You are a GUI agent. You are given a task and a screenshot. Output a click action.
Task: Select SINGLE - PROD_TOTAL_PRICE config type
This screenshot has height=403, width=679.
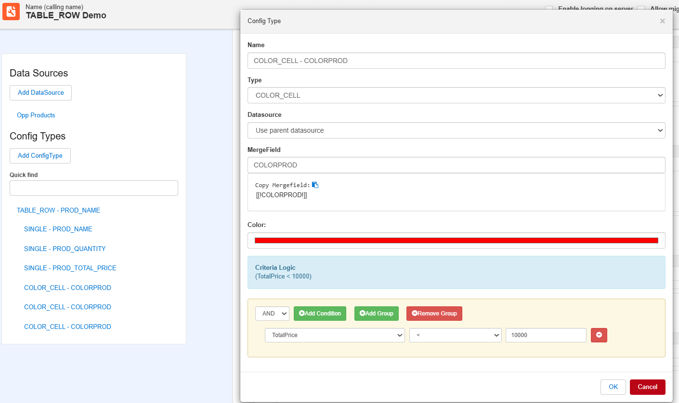tap(70, 268)
